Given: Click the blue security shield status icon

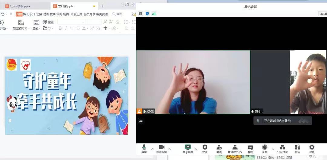Looking at the screenshot, I should point(147,14).
